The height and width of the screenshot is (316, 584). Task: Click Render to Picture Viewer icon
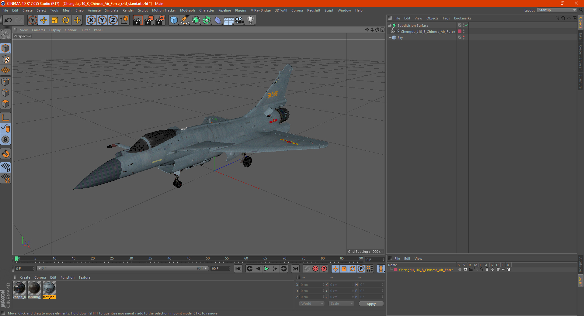[149, 20]
